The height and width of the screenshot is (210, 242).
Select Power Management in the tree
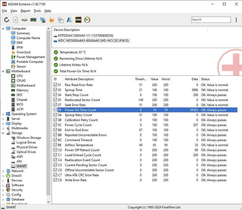coord(31,57)
